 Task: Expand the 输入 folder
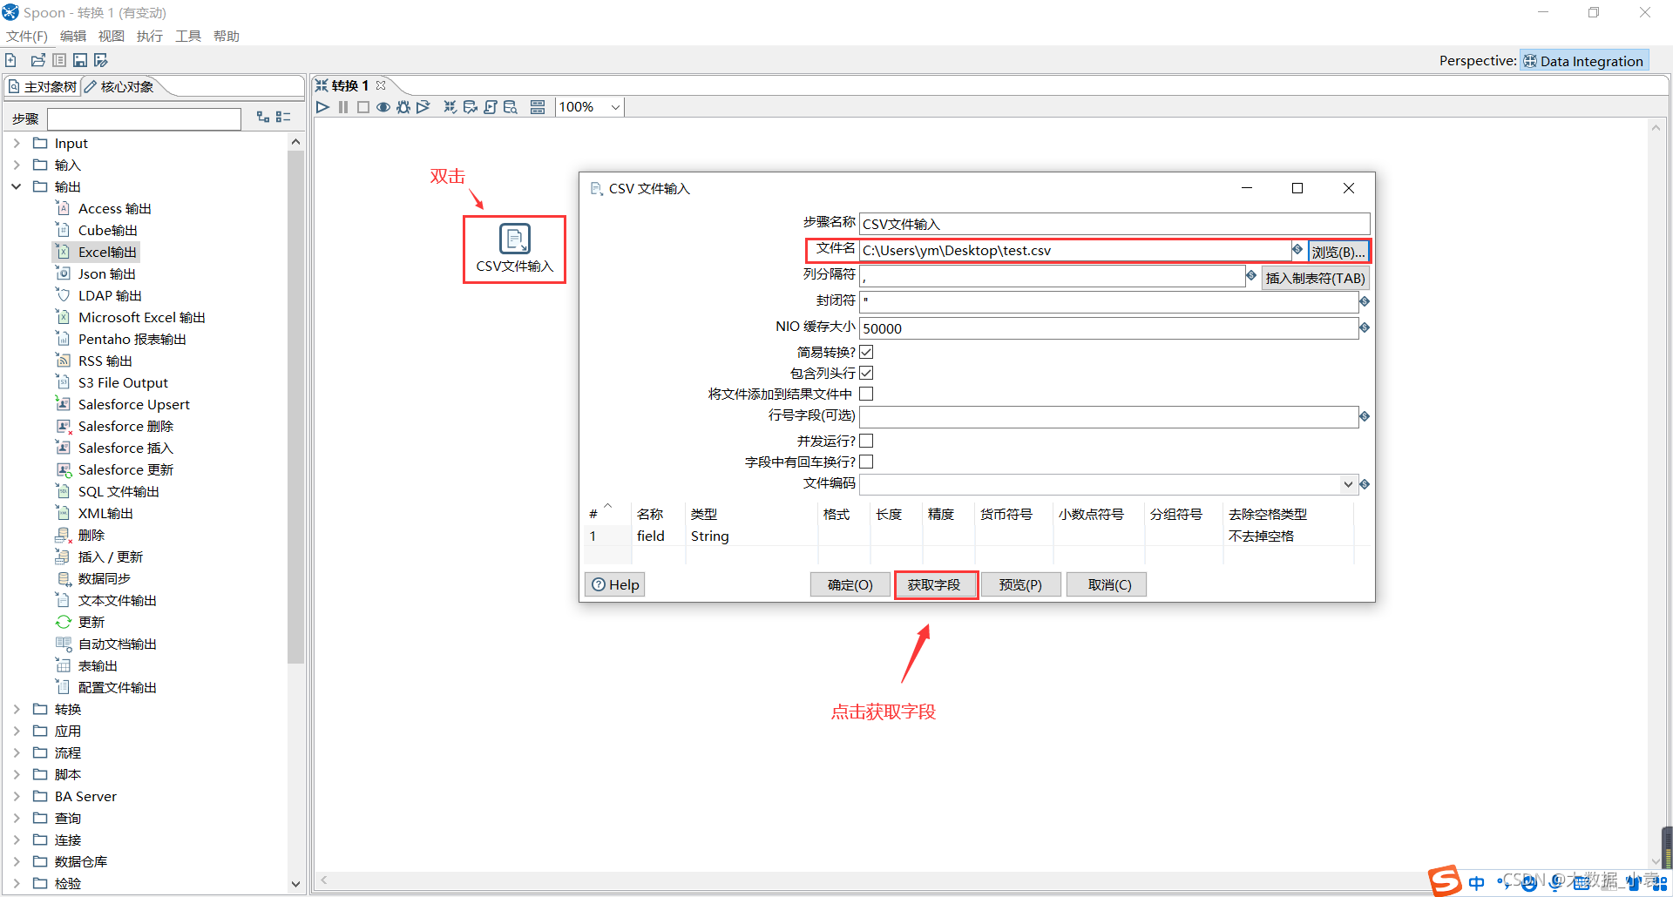coord(17,165)
